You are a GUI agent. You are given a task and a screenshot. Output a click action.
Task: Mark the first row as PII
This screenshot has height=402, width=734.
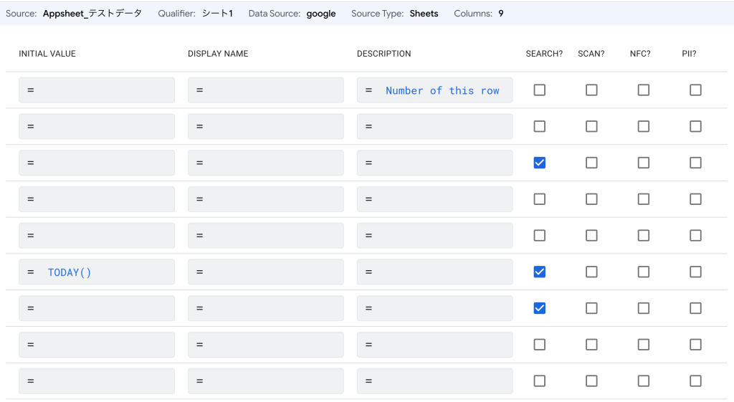pyautogui.click(x=695, y=90)
